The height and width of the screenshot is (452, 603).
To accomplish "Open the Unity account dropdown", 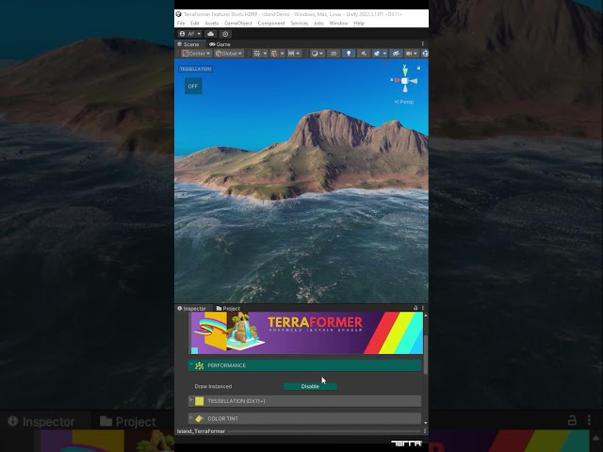I will [x=190, y=34].
